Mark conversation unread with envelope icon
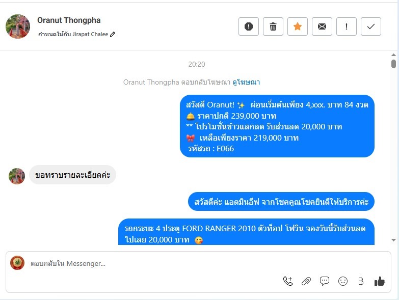Image resolution: width=399 pixels, height=300 pixels. [322, 26]
